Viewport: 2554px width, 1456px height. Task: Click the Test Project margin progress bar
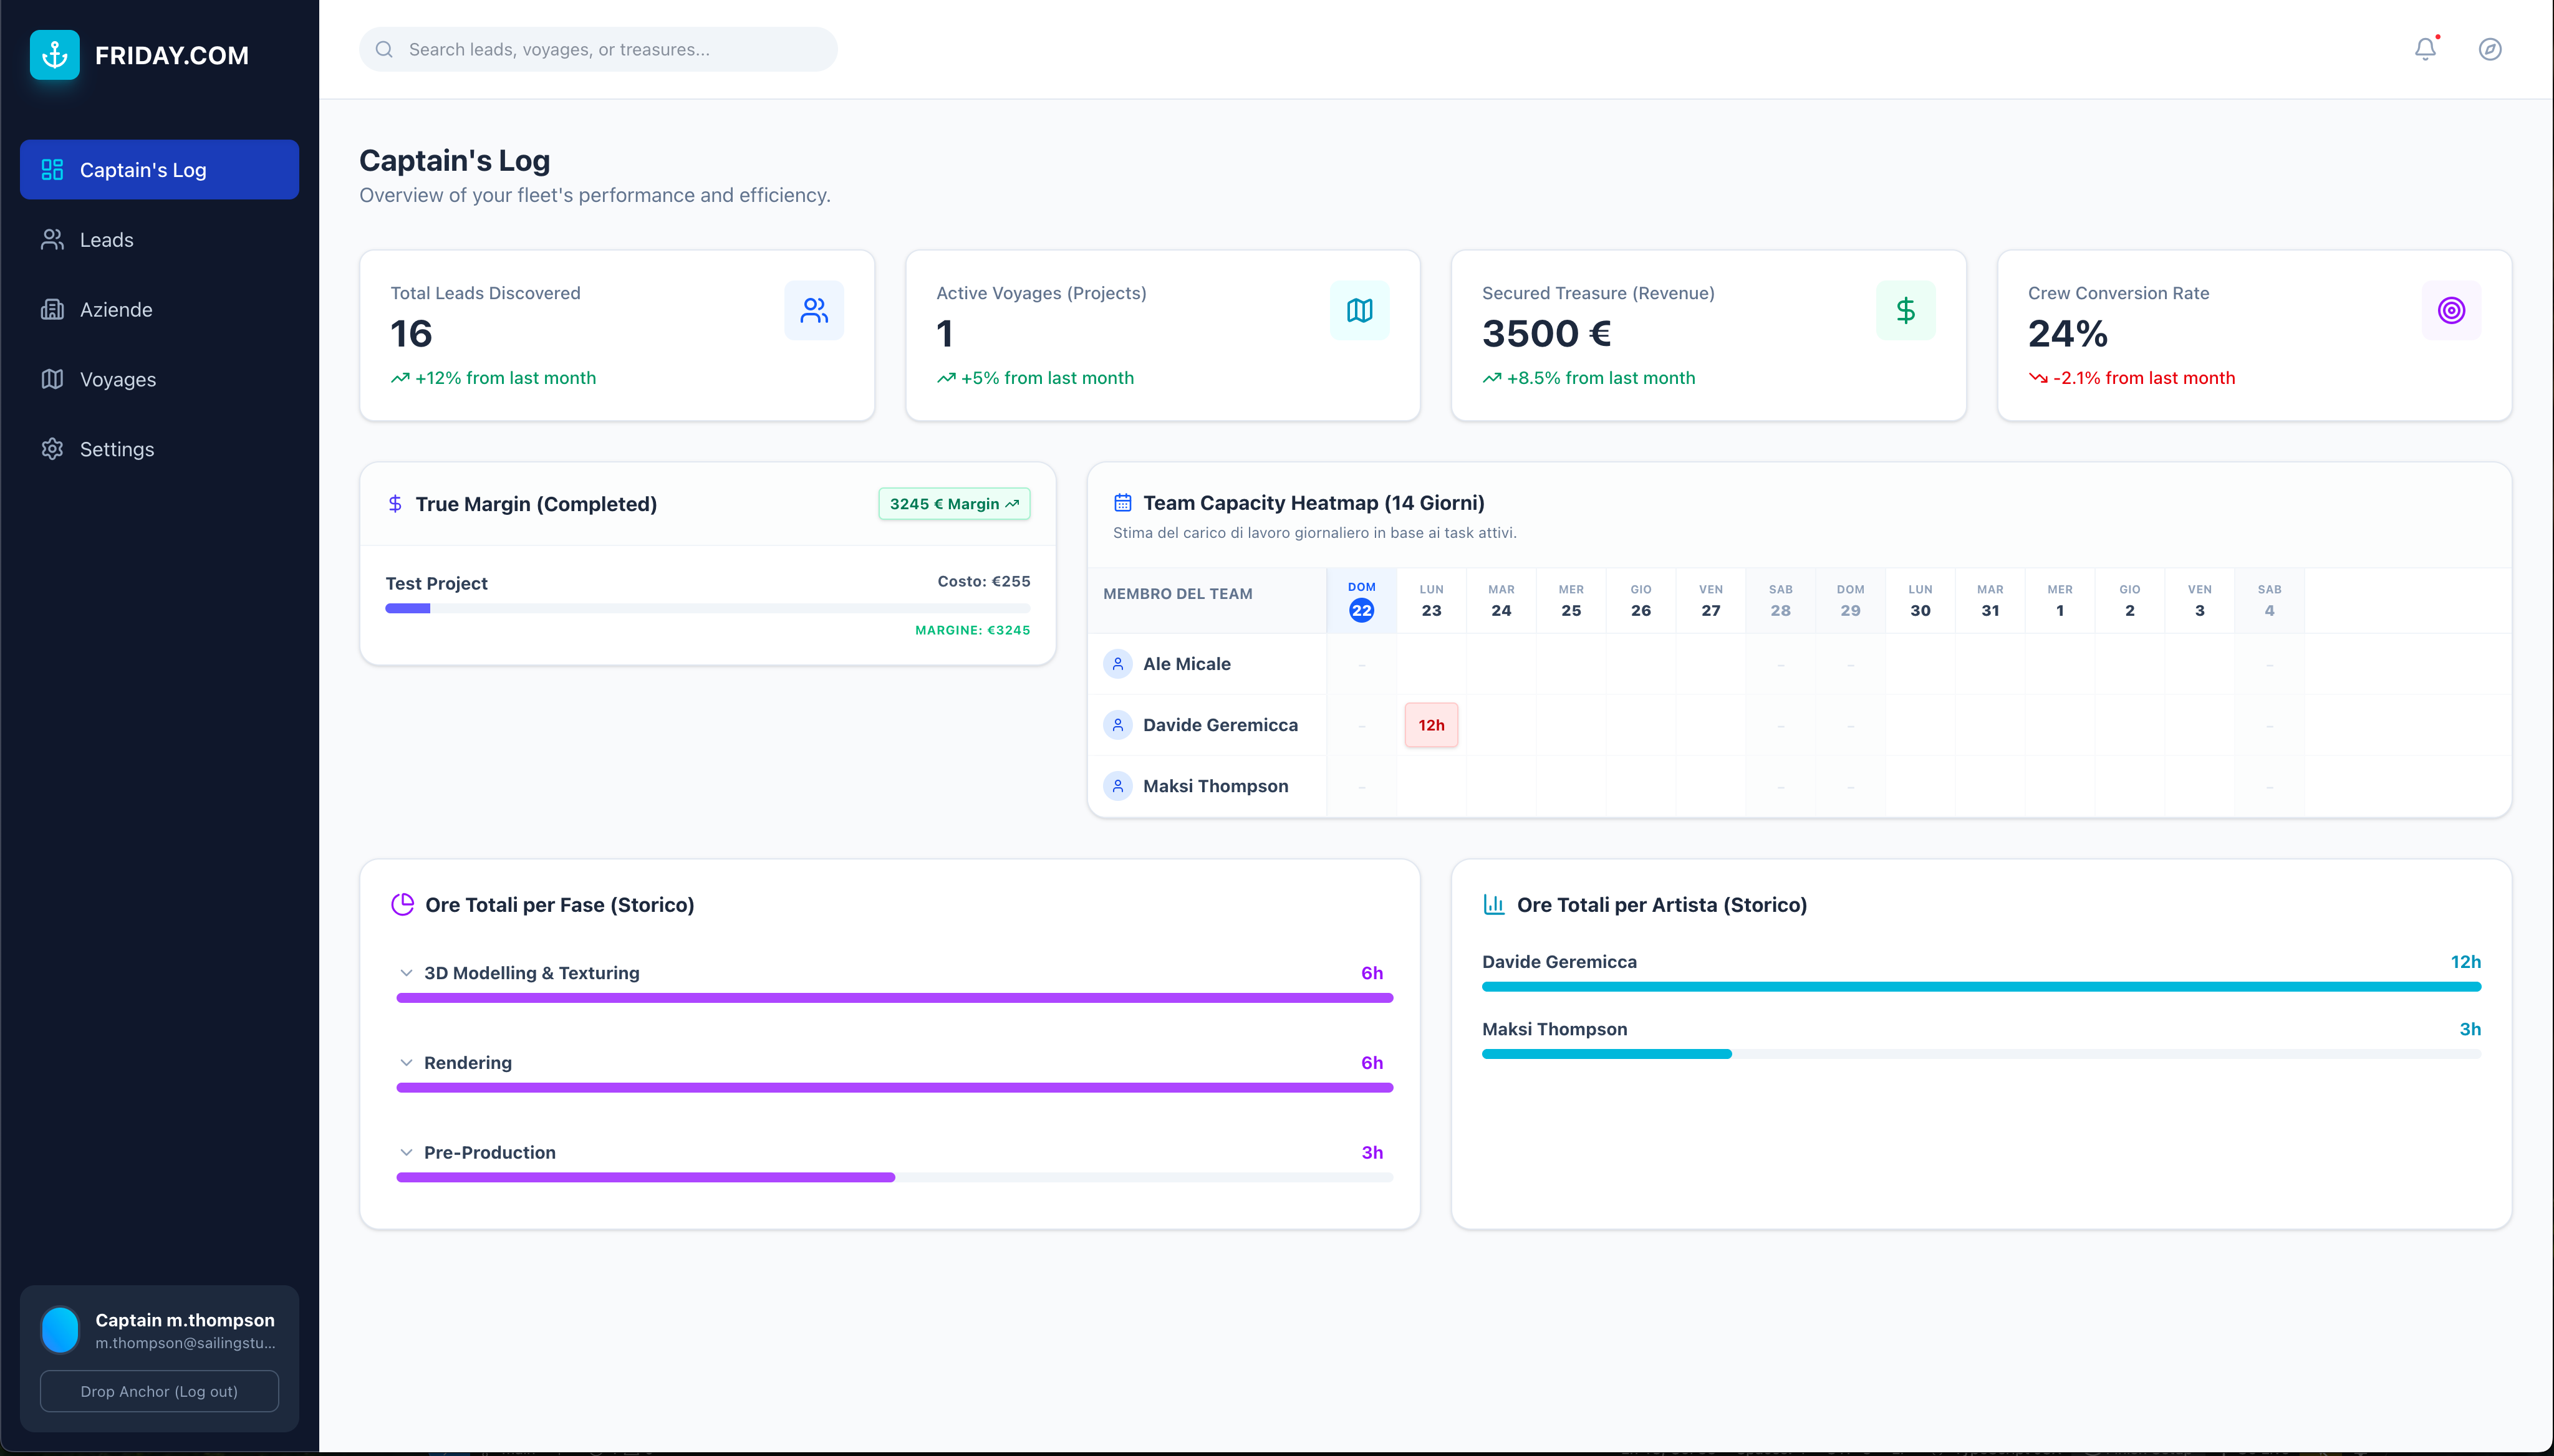pyautogui.click(x=707, y=608)
